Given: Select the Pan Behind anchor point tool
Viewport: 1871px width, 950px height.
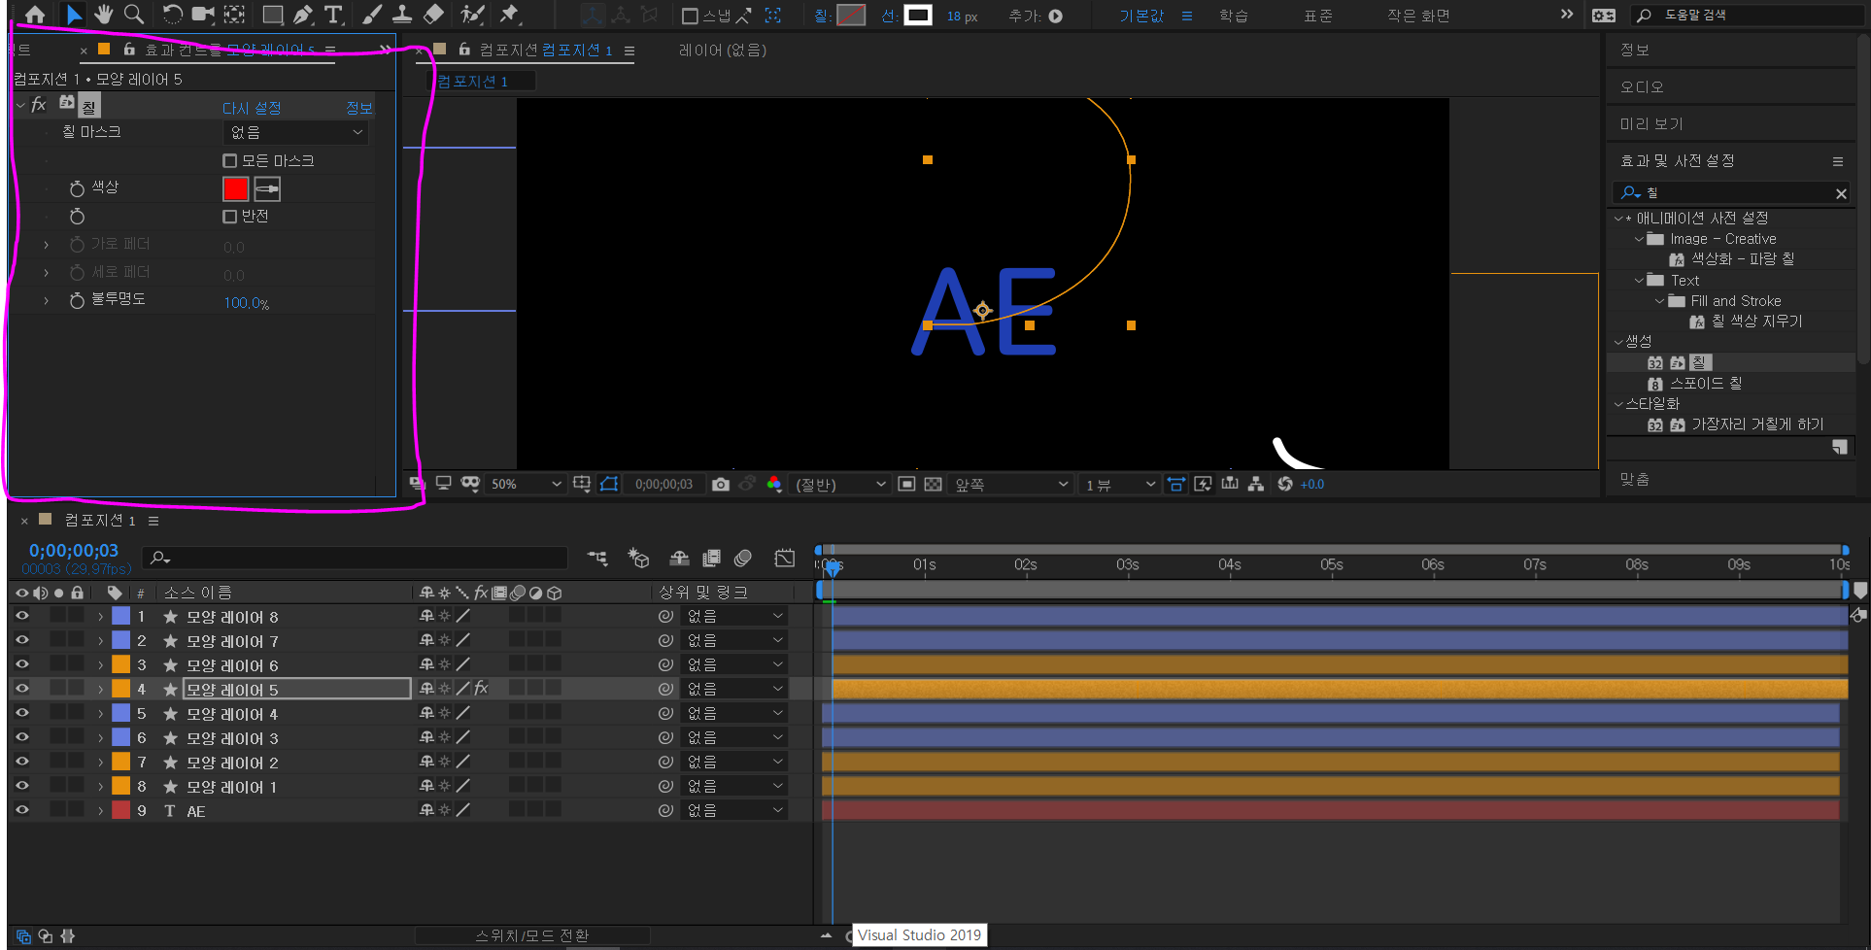Looking at the screenshot, I should tap(234, 15).
